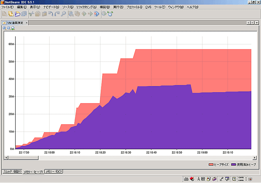Open the CVS menu

click(148, 7)
